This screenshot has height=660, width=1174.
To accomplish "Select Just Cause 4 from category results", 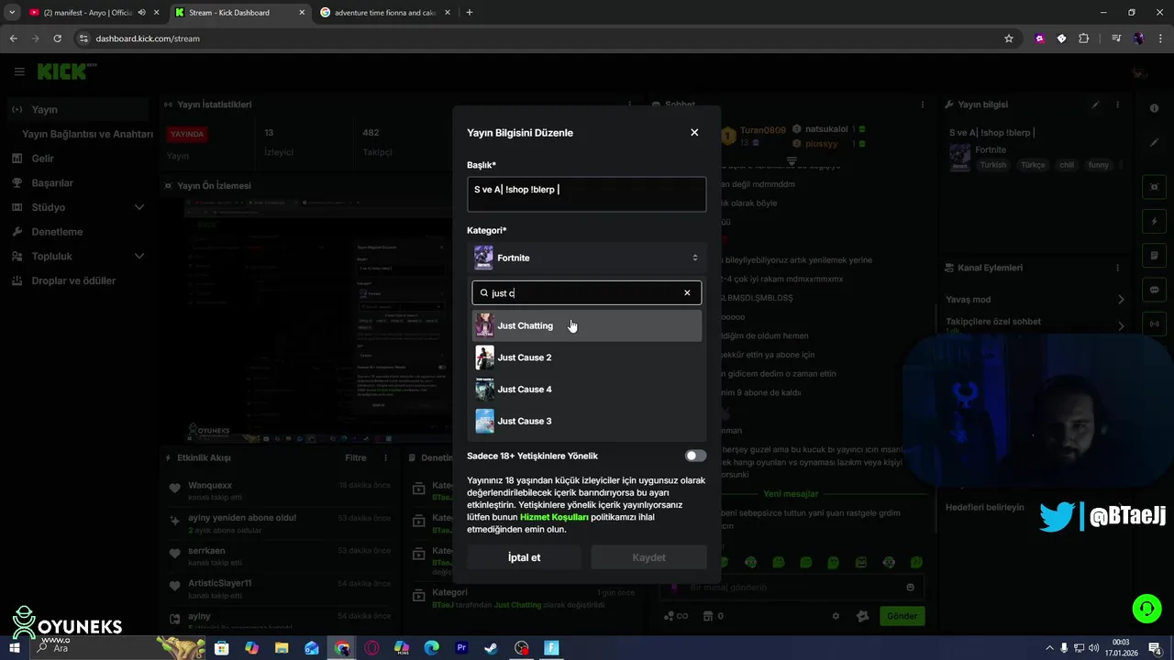I will tap(586, 389).
